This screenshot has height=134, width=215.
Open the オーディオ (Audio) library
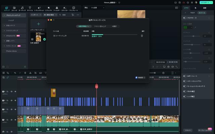click(22, 8)
